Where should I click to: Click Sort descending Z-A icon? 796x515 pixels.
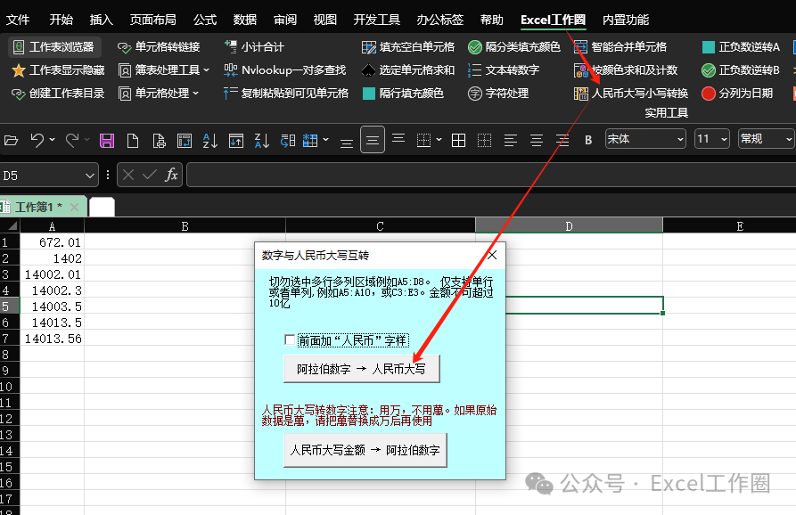pyautogui.click(x=261, y=140)
